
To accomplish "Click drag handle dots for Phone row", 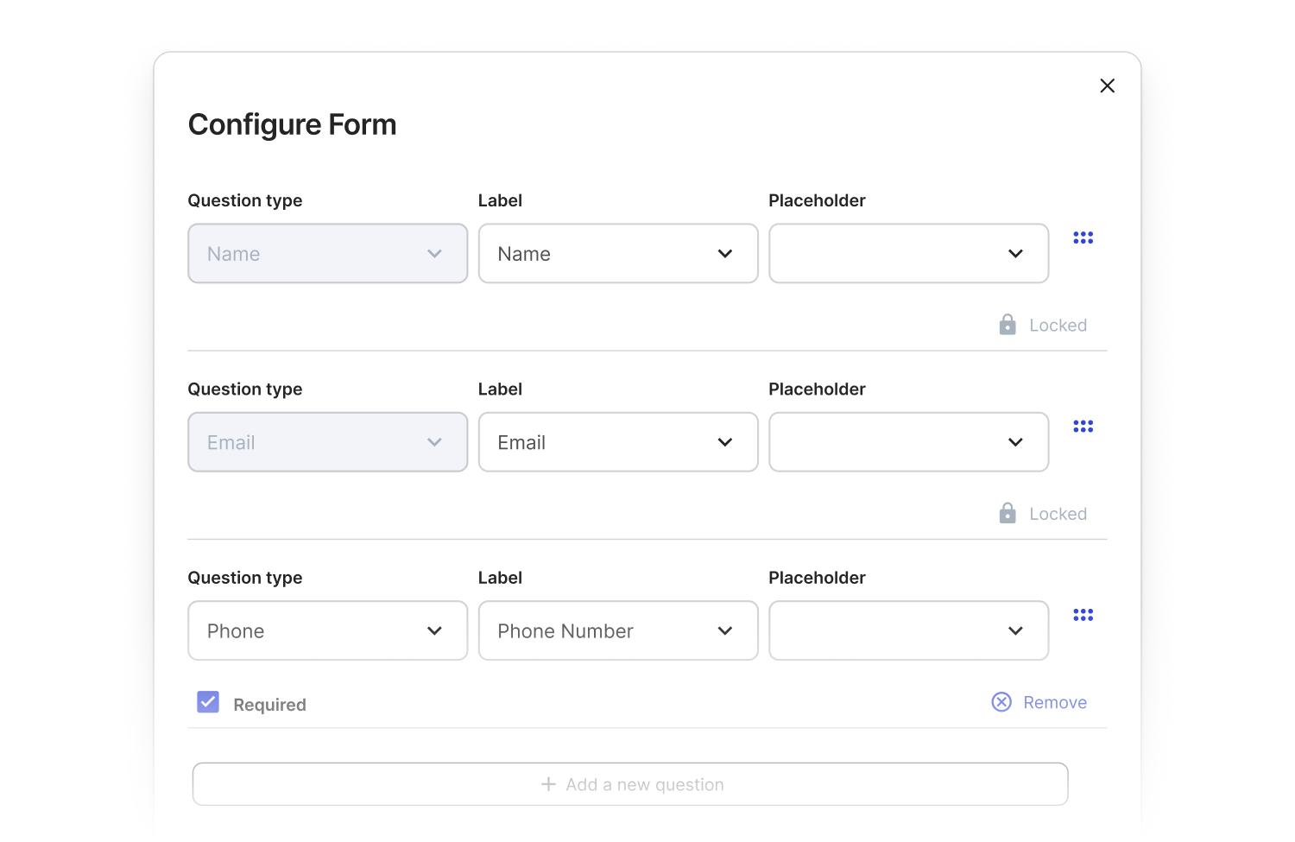I will (1083, 615).
